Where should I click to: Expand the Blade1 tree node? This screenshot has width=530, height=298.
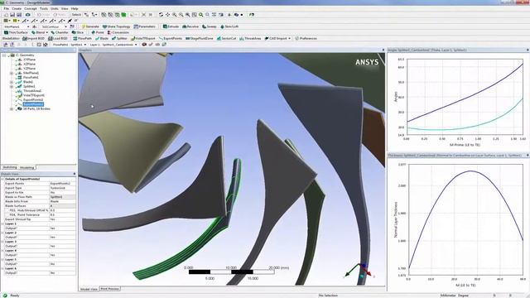[x=12, y=82]
